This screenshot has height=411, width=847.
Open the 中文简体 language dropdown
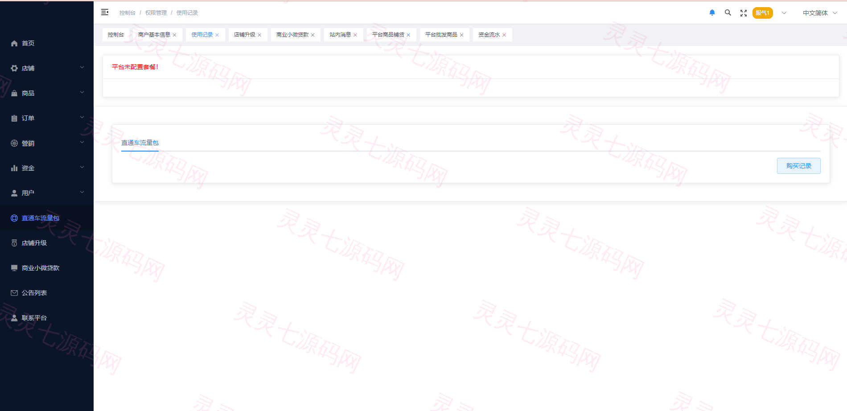[820, 13]
